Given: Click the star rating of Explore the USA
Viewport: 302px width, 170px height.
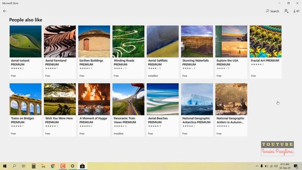Looking at the screenshot, I should (x=223, y=68).
